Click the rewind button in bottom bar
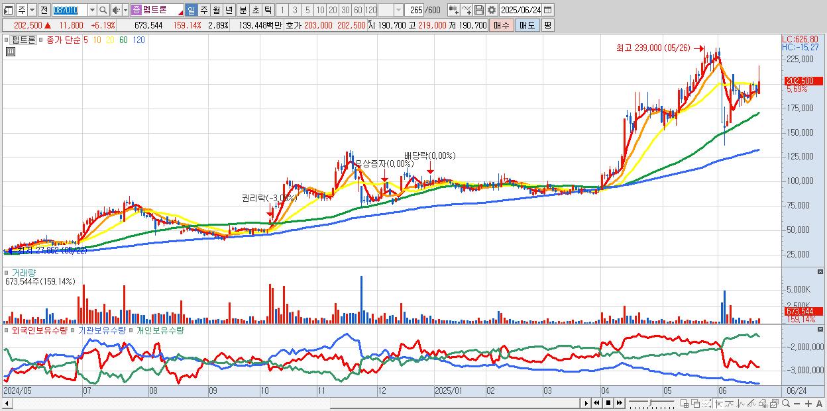The width and height of the screenshot is (827, 411). [596, 403]
